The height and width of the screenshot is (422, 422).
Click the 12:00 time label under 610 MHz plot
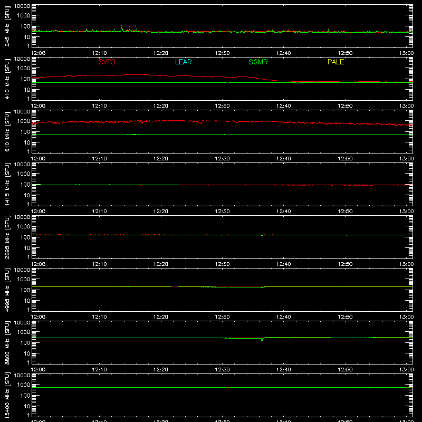pyautogui.click(x=38, y=159)
